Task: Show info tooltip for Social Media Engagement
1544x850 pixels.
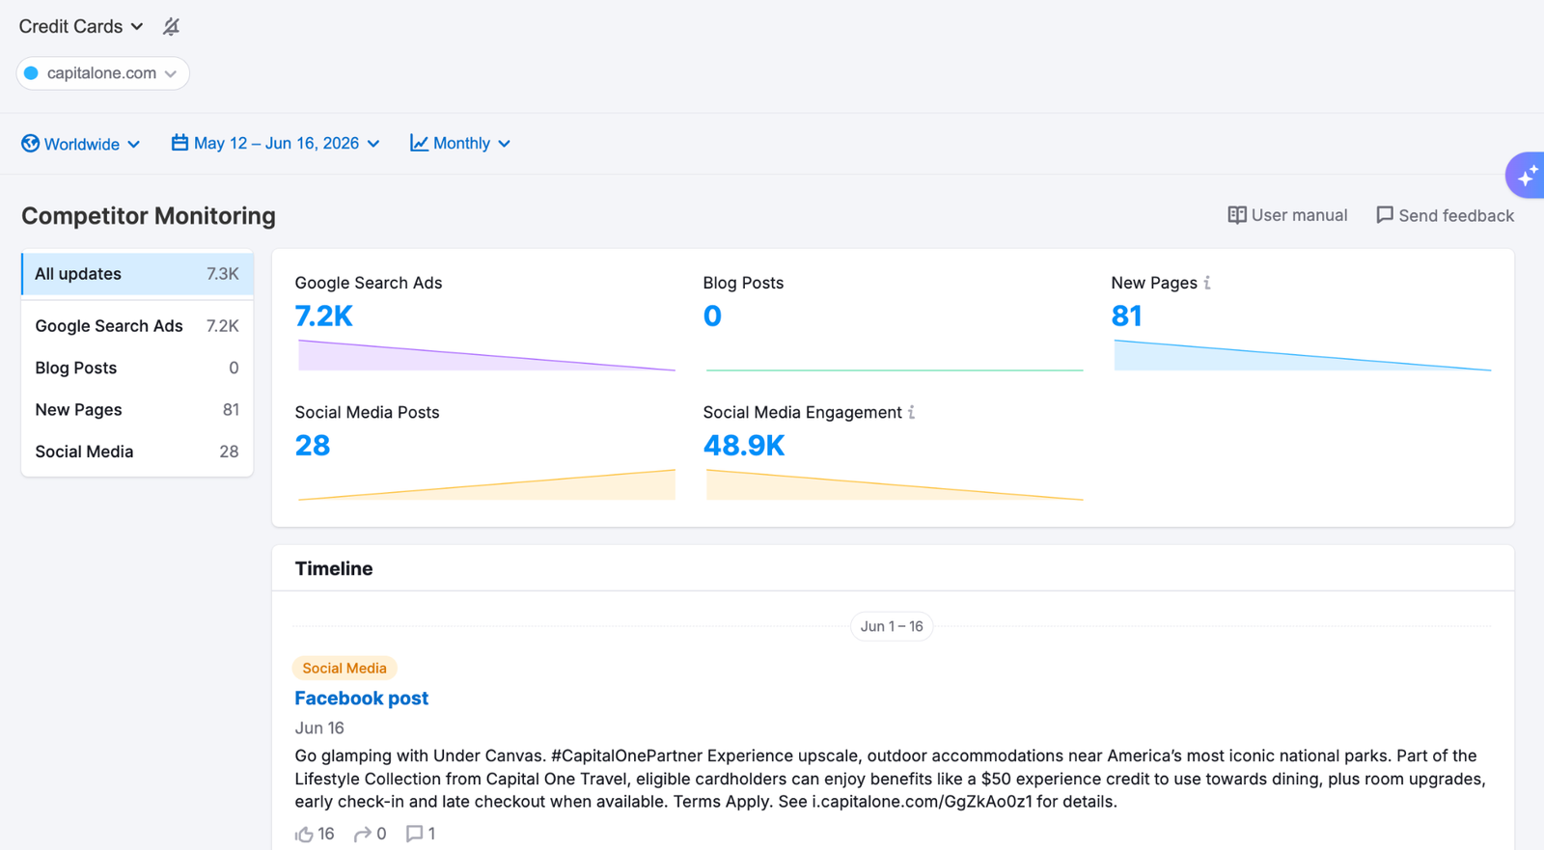Action: (x=912, y=412)
